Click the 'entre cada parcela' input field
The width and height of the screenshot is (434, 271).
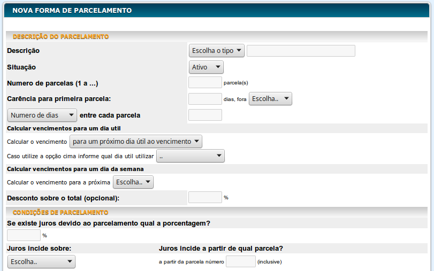[205, 115]
